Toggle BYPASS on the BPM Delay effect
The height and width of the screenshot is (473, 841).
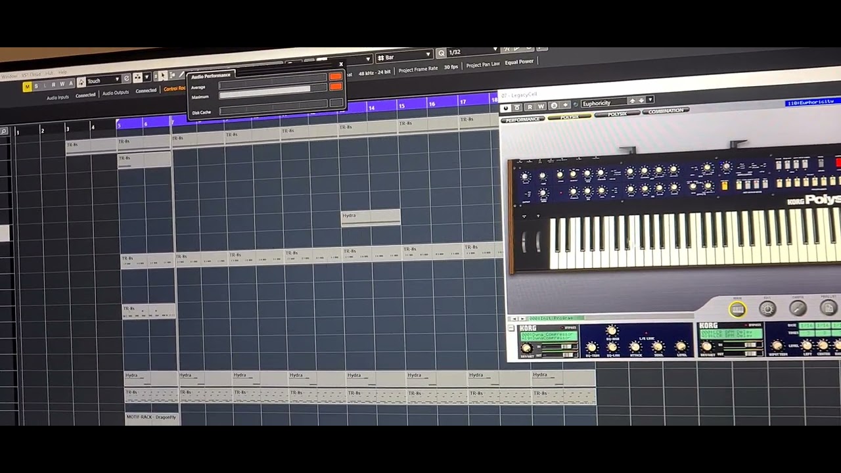(x=754, y=325)
